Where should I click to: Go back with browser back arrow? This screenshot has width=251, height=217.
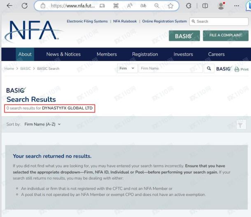pyautogui.click(x=9, y=6)
